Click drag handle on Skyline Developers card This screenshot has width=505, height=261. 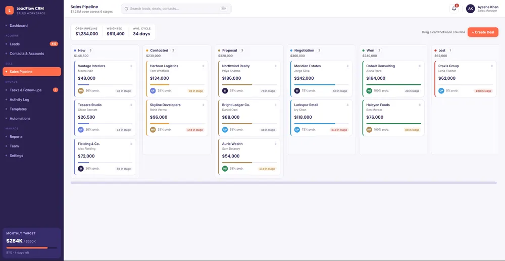(203, 105)
